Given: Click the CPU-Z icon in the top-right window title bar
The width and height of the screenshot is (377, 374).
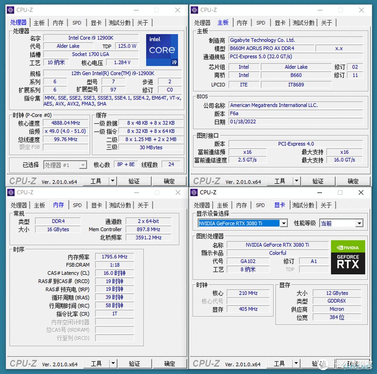Looking at the screenshot, I should pos(194,10).
